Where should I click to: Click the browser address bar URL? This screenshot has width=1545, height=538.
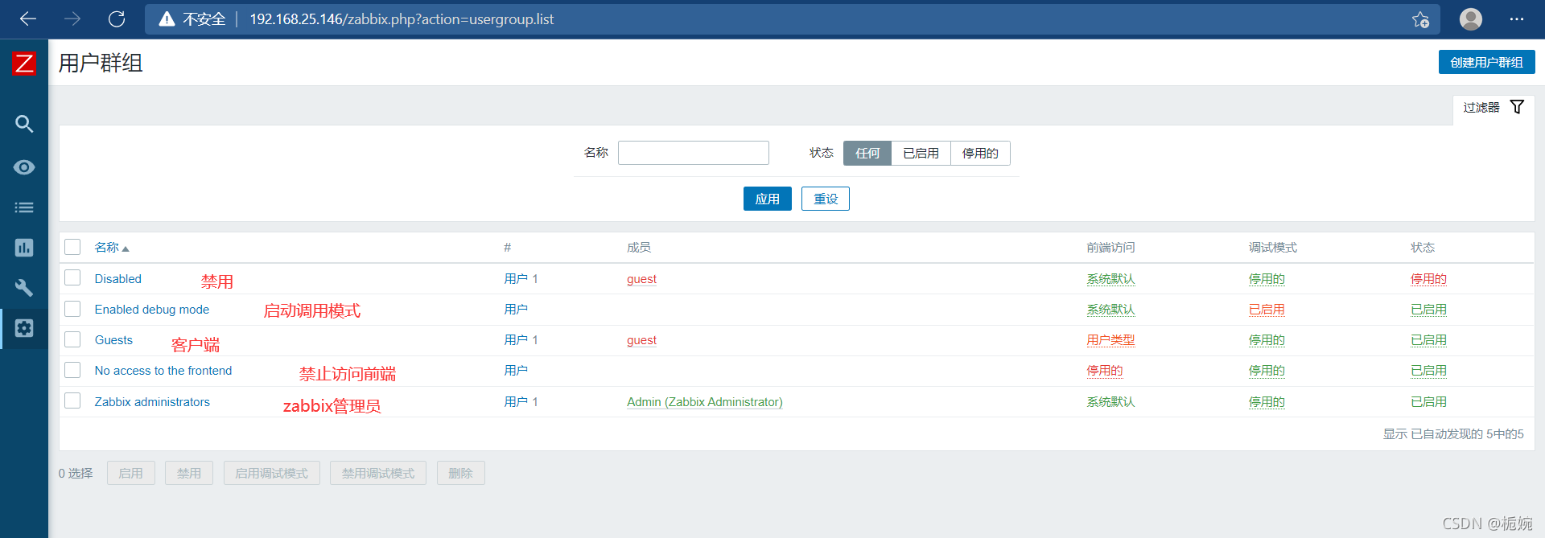pyautogui.click(x=402, y=19)
